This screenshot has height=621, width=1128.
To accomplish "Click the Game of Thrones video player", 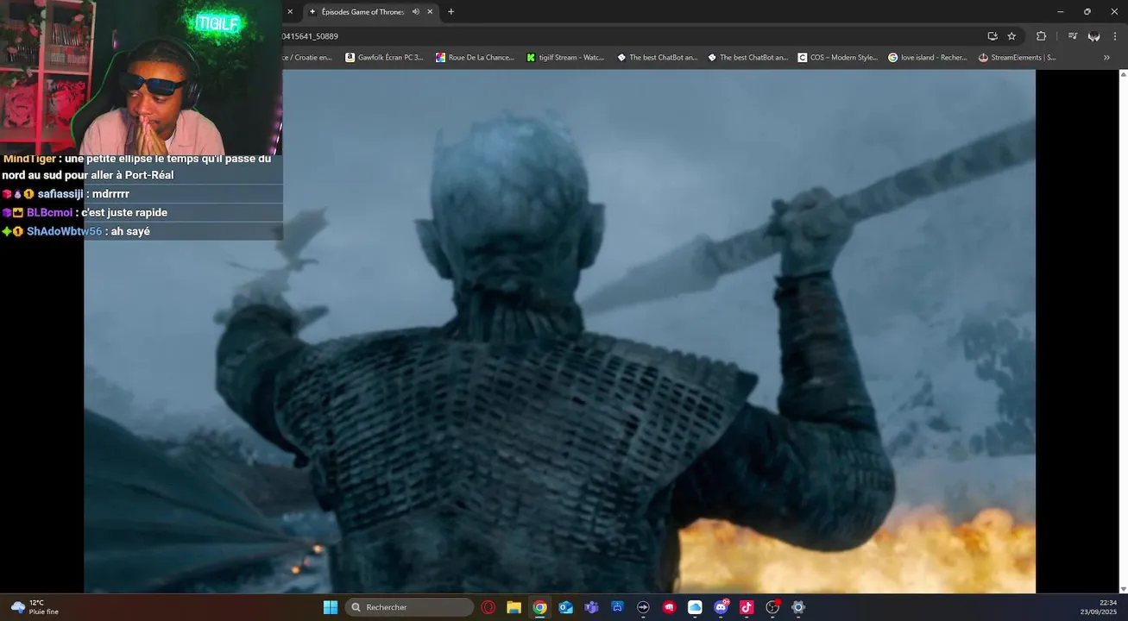I will click(x=559, y=331).
